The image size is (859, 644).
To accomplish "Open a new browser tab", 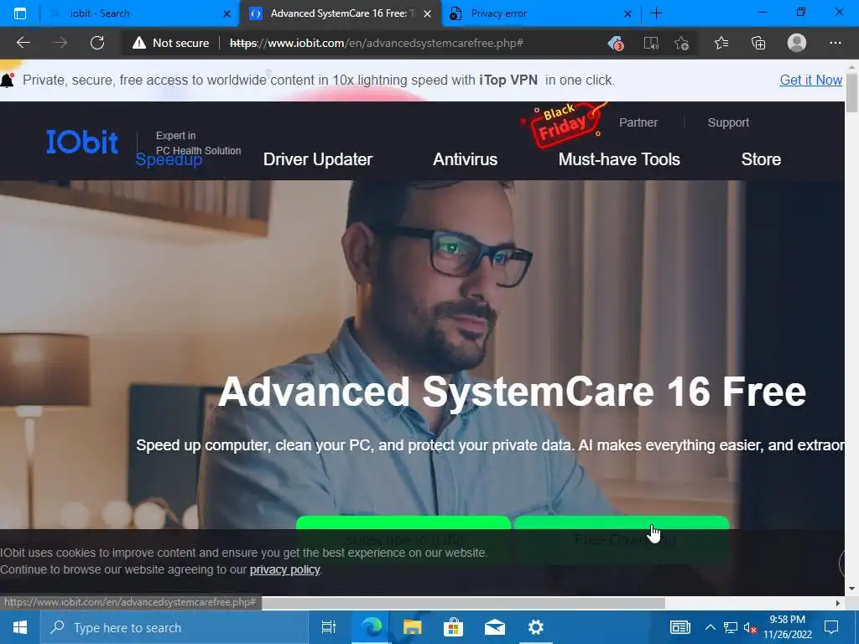I will (x=656, y=13).
